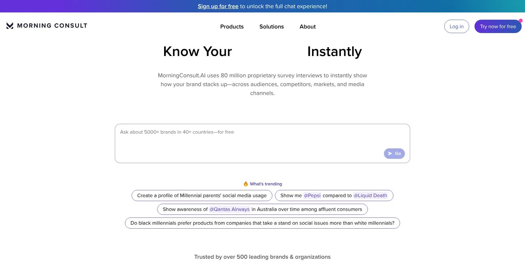Select Pepsi compared to Liquid Death prompt
Viewport: 525px width, 262px height.
click(334, 196)
